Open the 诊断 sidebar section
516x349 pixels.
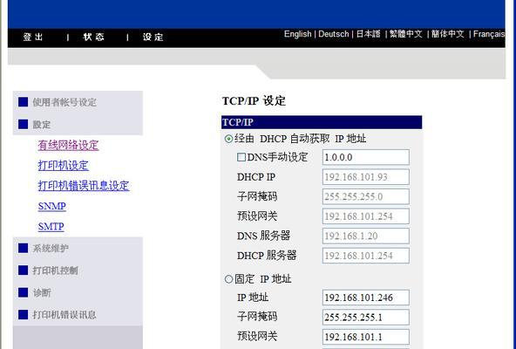click(x=42, y=292)
